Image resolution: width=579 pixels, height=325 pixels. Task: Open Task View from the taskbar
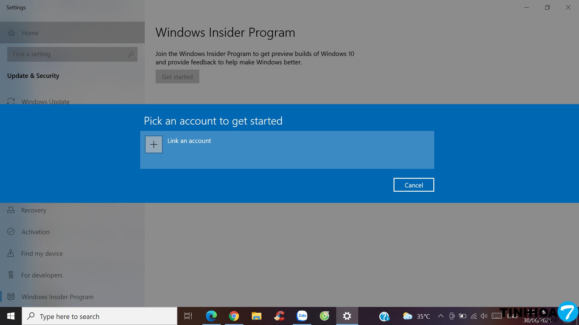point(188,316)
